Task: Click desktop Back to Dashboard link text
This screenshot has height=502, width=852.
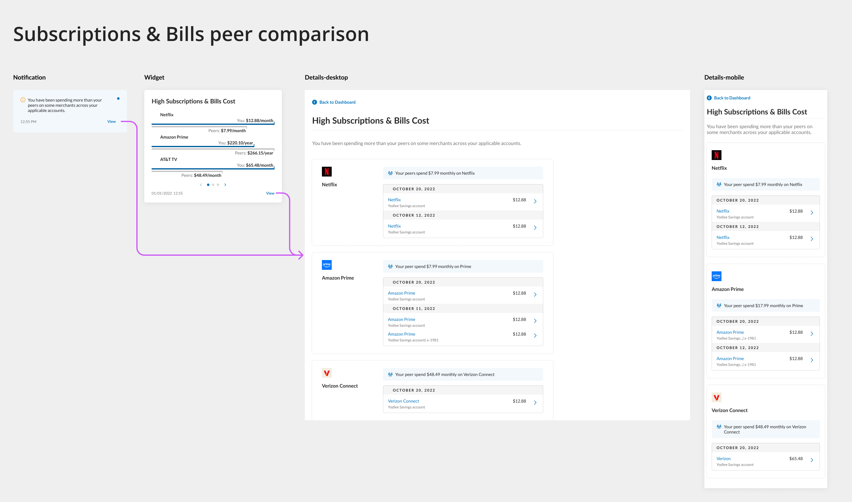Action: (337, 102)
